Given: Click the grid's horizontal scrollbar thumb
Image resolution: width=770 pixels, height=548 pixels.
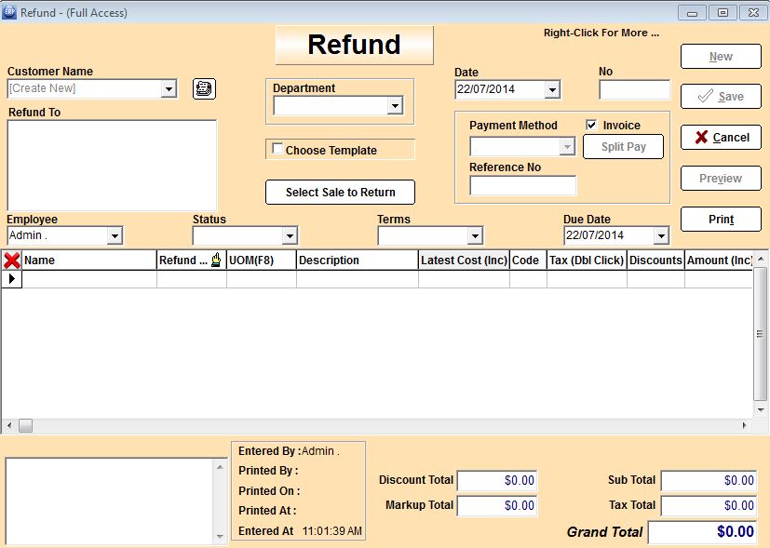Looking at the screenshot, I should pyautogui.click(x=25, y=425).
